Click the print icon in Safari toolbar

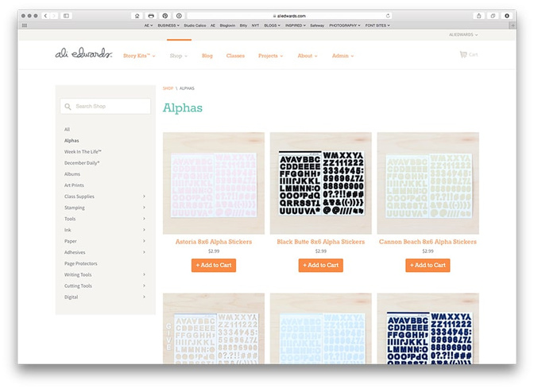tap(151, 16)
